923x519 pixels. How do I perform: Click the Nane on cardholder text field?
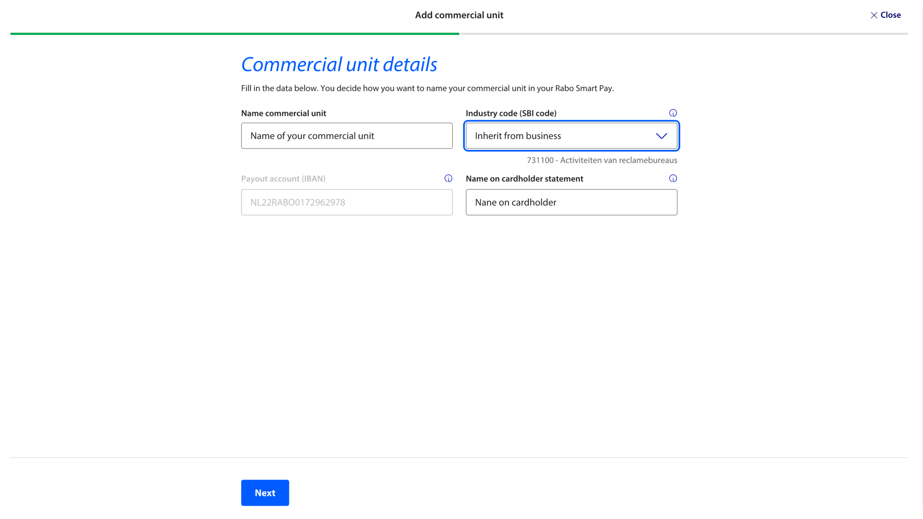(571, 202)
